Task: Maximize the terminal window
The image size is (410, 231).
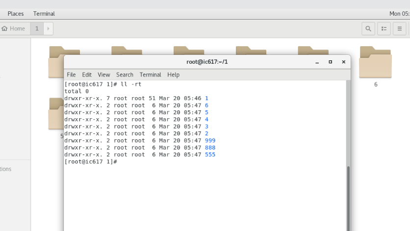Action: [x=330, y=62]
